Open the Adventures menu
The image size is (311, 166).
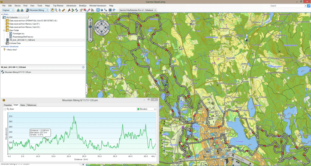coord(71,6)
